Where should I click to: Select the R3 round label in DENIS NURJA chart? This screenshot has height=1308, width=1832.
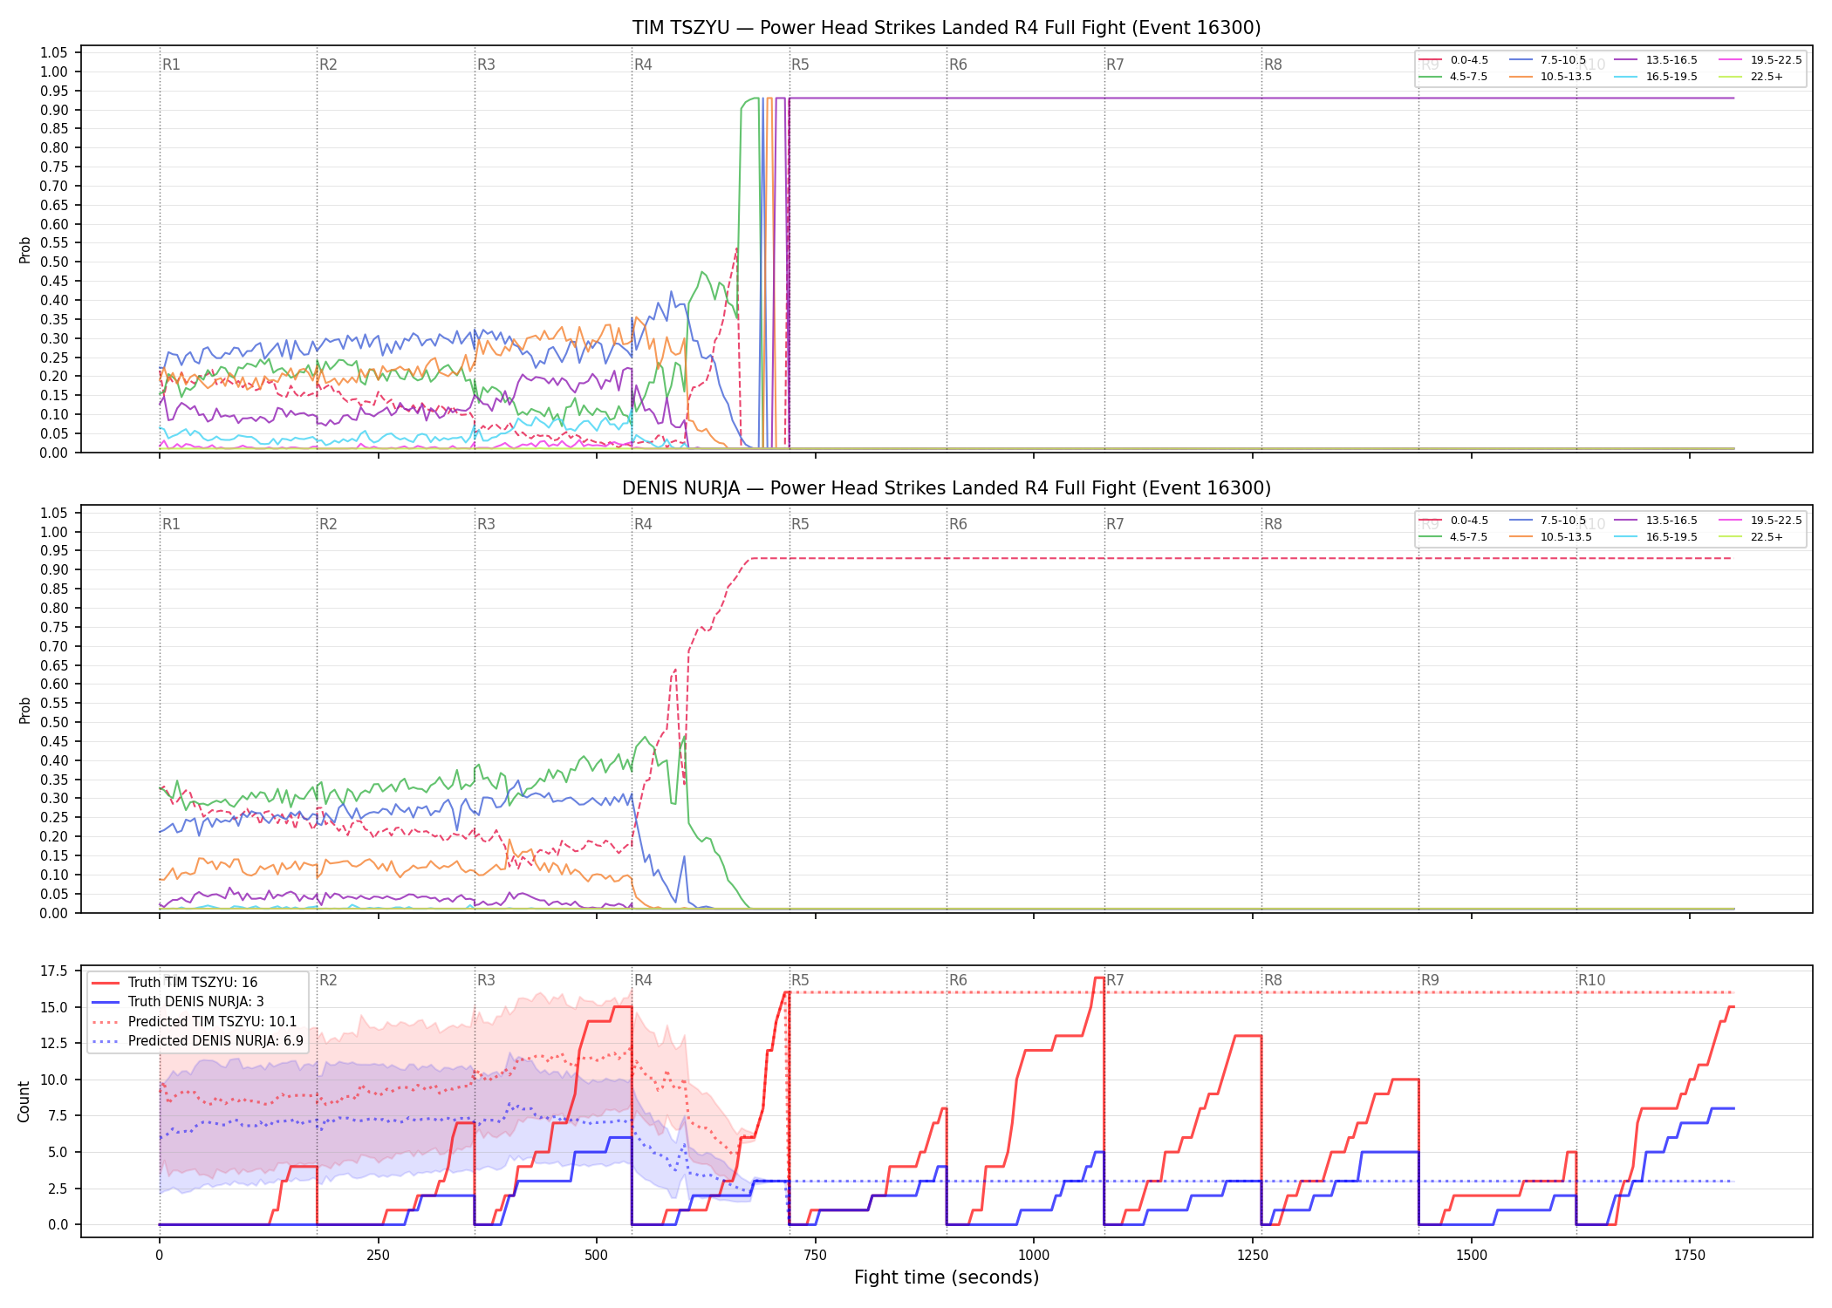click(486, 524)
